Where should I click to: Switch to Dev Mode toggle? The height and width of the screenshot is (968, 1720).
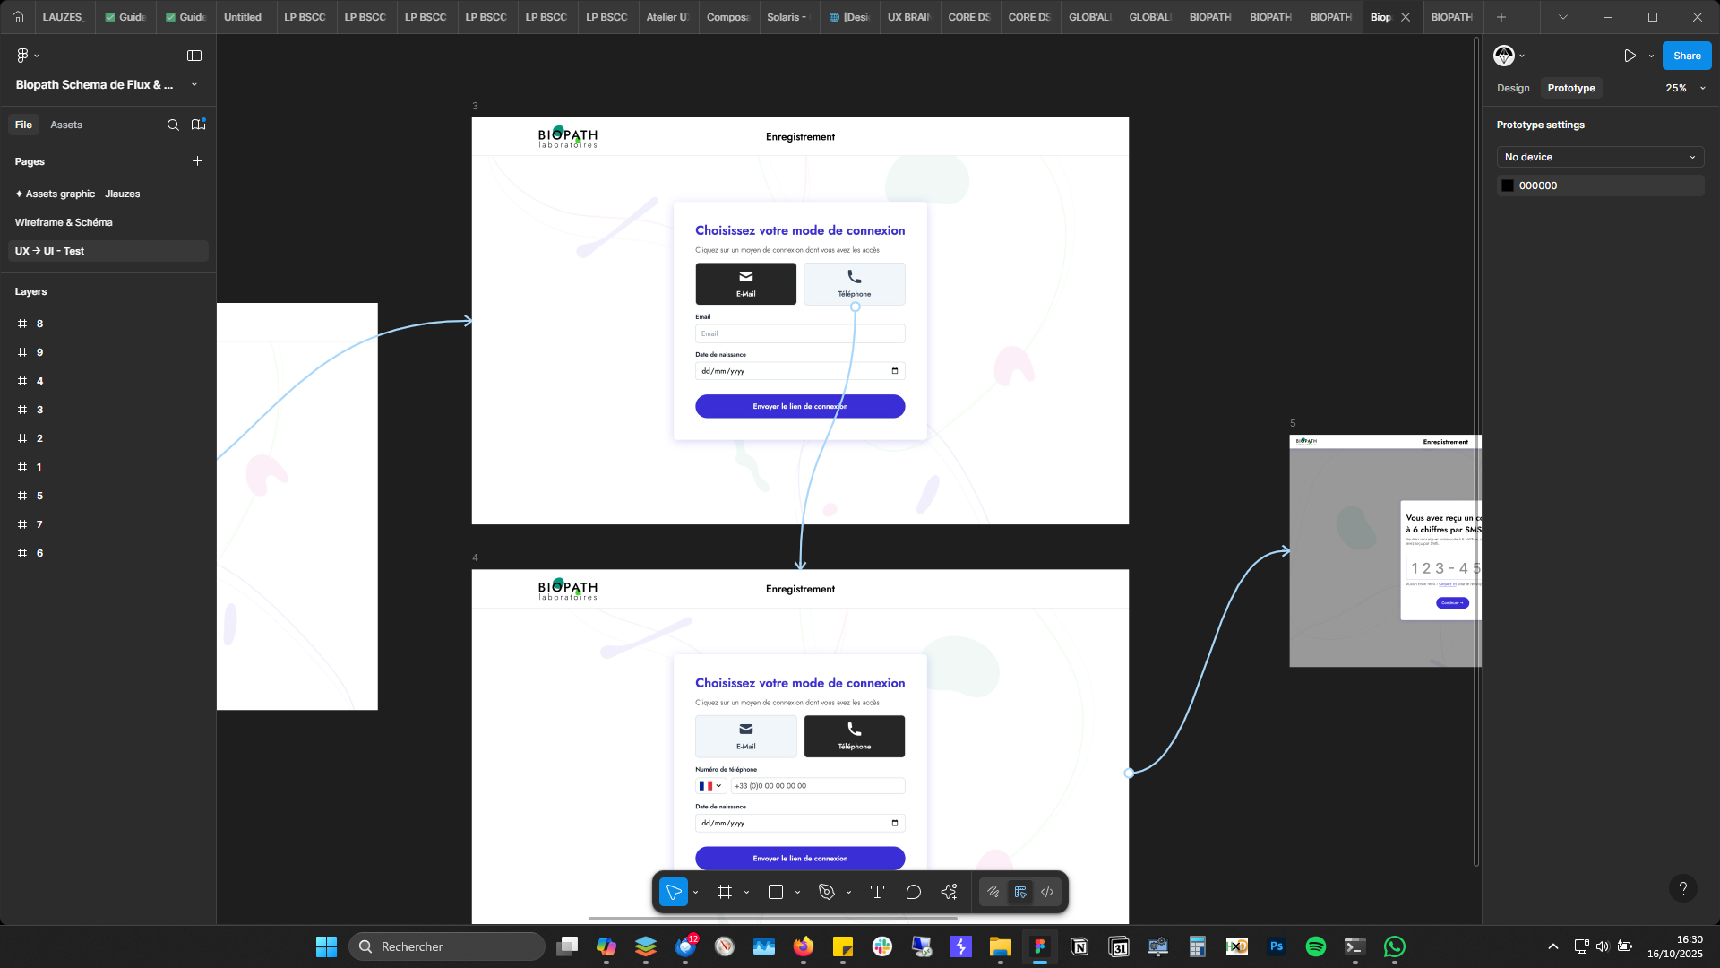coord(1047,892)
